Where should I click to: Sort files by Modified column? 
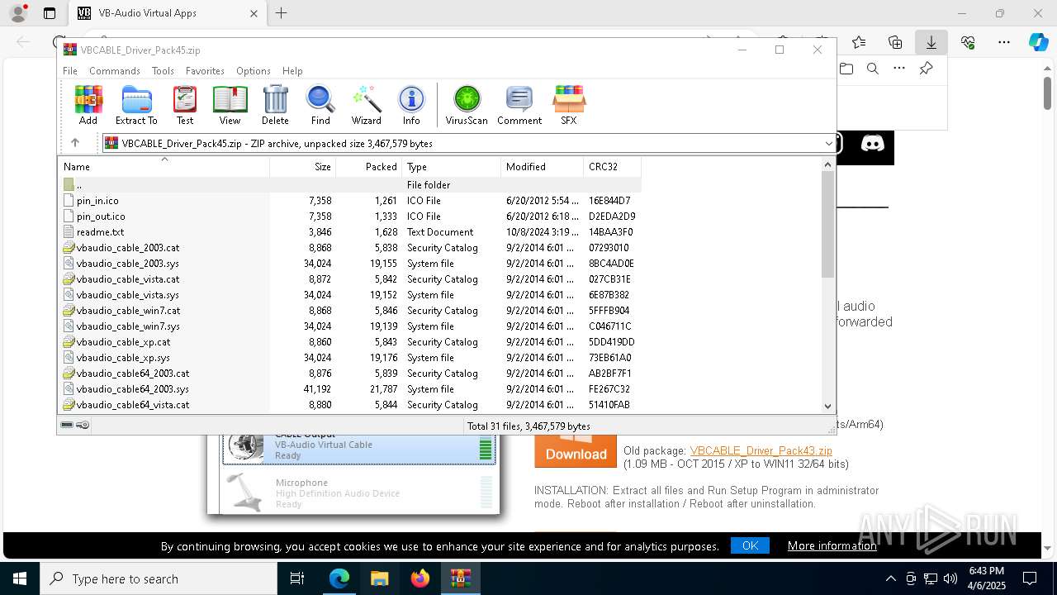point(542,167)
